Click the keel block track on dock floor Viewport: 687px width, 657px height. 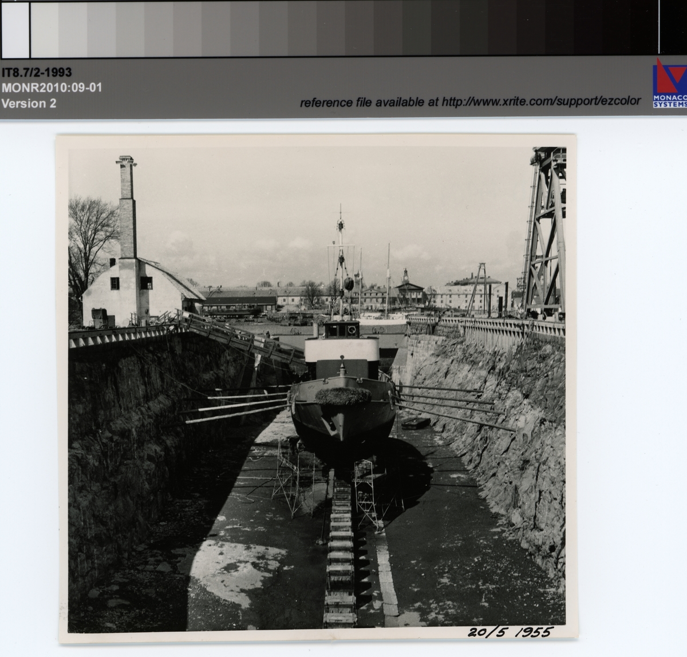[x=341, y=549]
